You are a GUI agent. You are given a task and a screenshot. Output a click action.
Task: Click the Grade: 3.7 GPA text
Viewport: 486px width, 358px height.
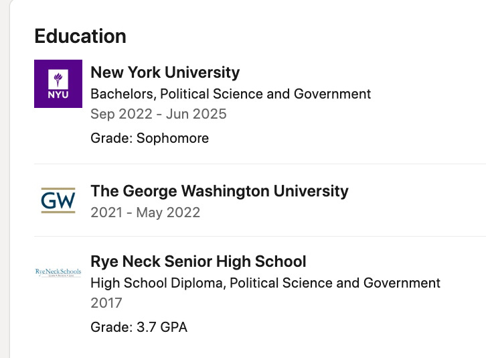point(139,327)
